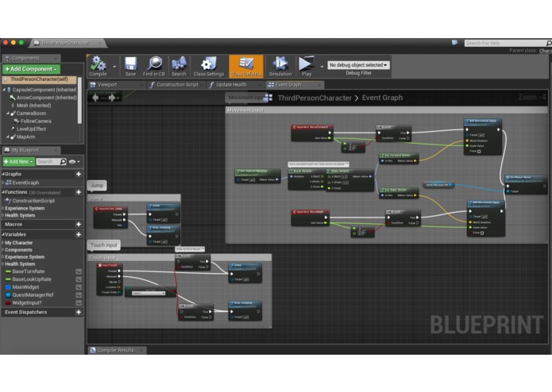Image resolution: width=552 pixels, height=392 pixels.
Task: Click the magnifier icon in My Blueprint search
Action: pyautogui.click(x=63, y=162)
